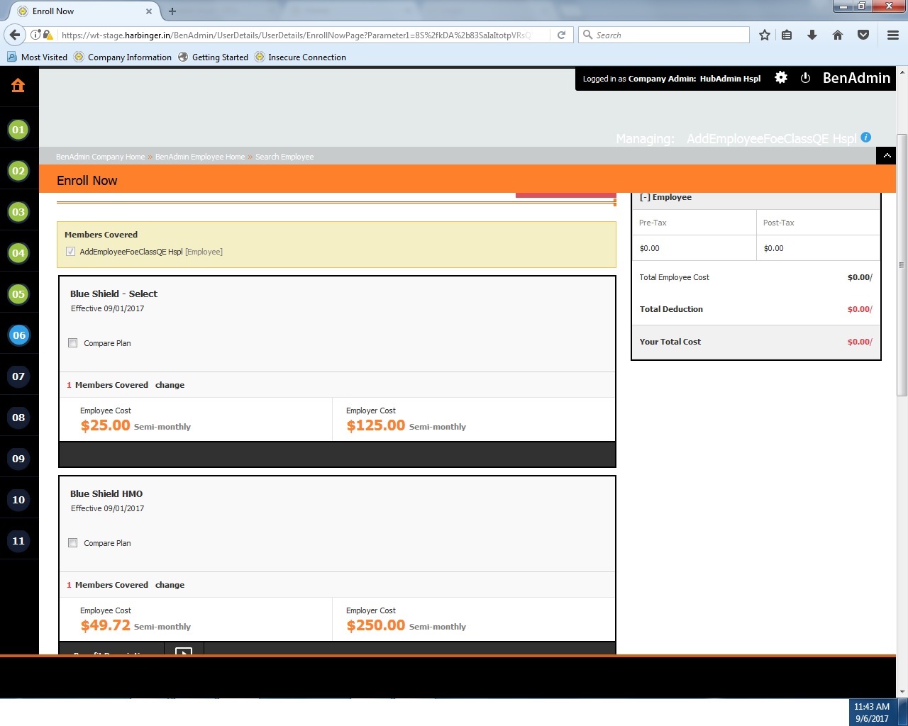Click the Total Deduction row label

click(x=671, y=309)
